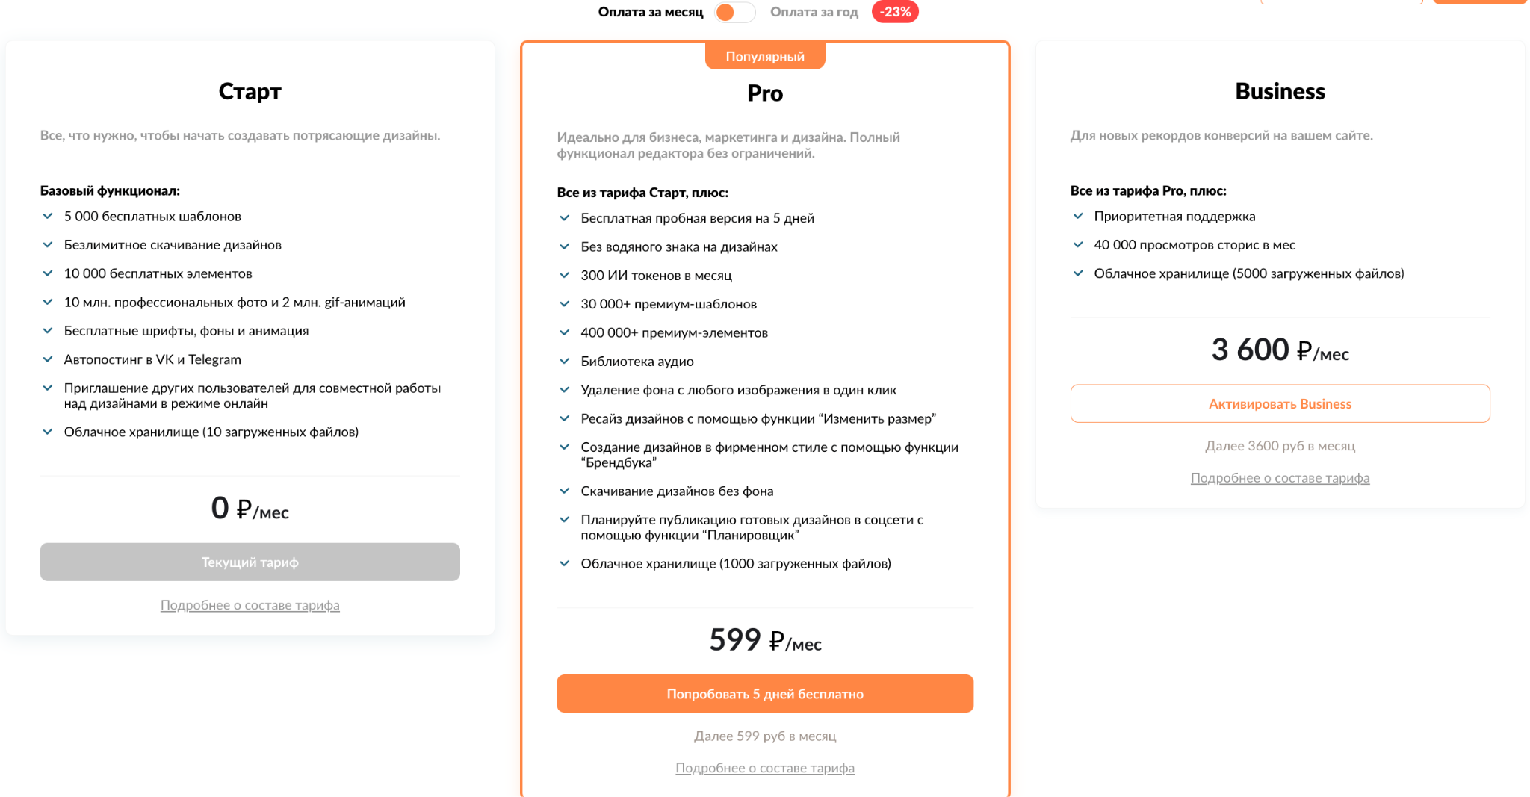
Task: Select 'Оплата за год' billing option
Action: click(814, 13)
